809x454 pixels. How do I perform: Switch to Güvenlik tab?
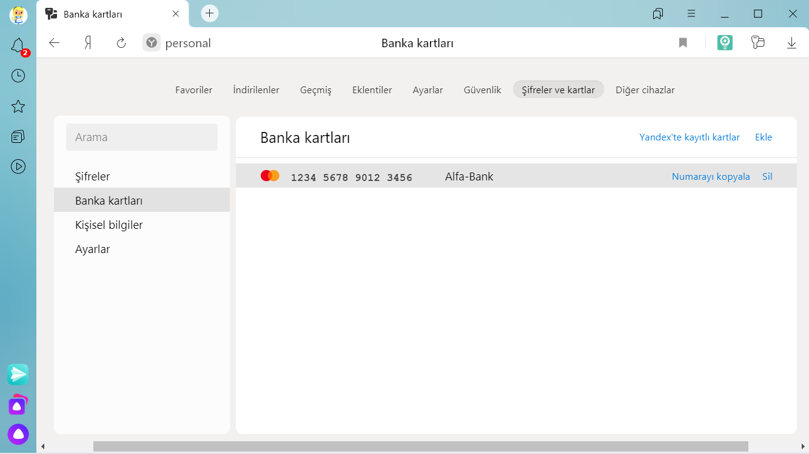pyautogui.click(x=483, y=90)
